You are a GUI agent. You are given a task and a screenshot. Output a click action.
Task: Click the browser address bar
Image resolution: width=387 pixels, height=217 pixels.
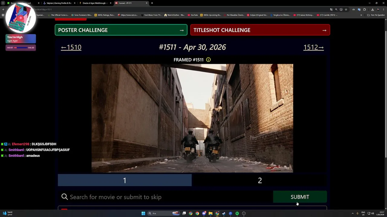click(181, 9)
